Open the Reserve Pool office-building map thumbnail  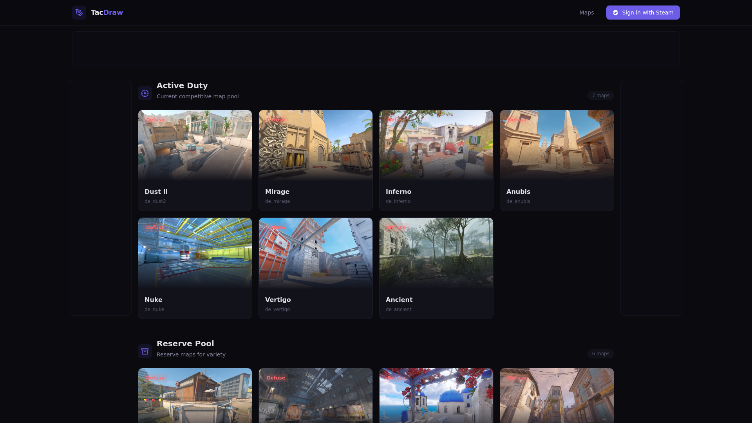pyautogui.click(x=195, y=396)
